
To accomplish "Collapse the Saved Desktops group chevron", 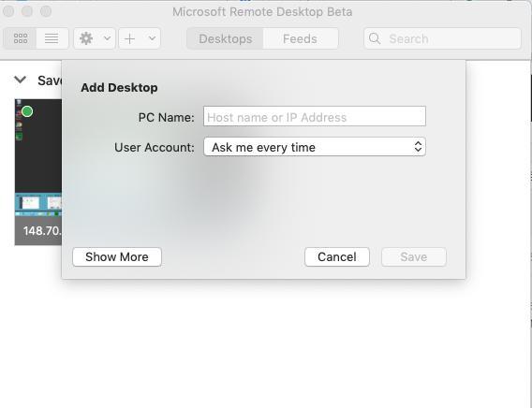I will point(20,80).
